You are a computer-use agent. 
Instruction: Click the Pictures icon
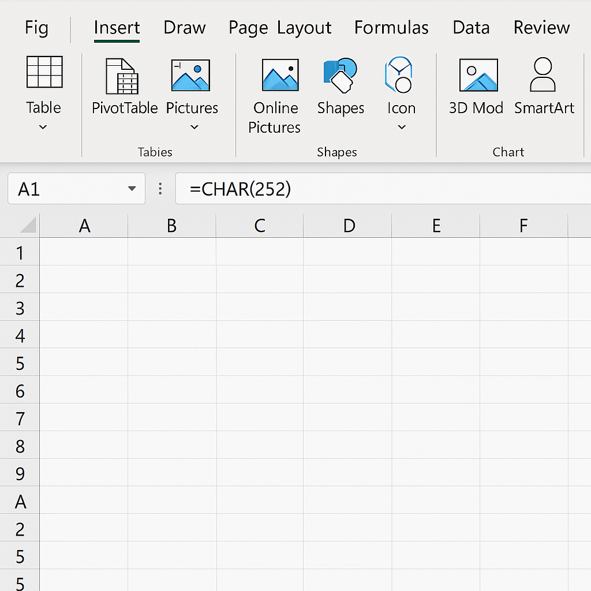[191, 76]
